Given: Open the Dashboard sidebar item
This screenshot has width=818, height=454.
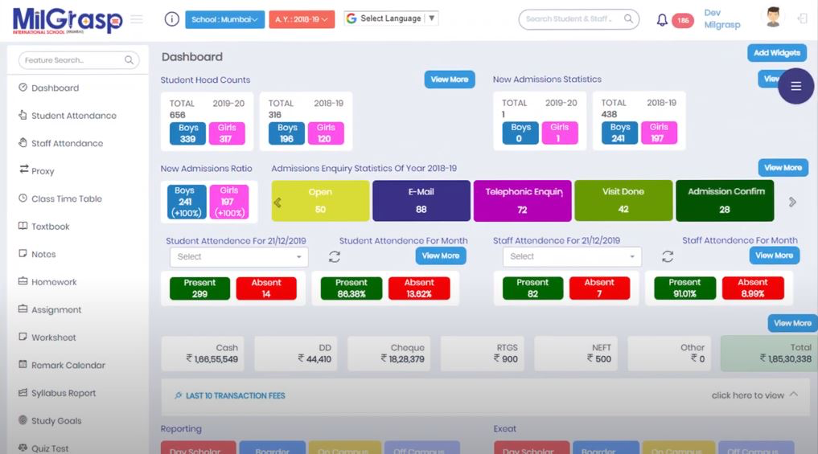Looking at the screenshot, I should 55,88.
